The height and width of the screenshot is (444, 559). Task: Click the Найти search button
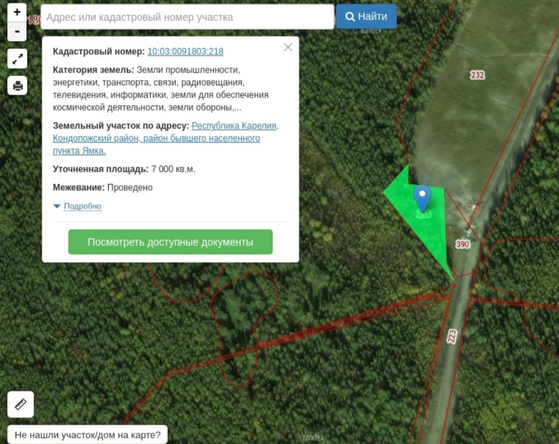366,17
